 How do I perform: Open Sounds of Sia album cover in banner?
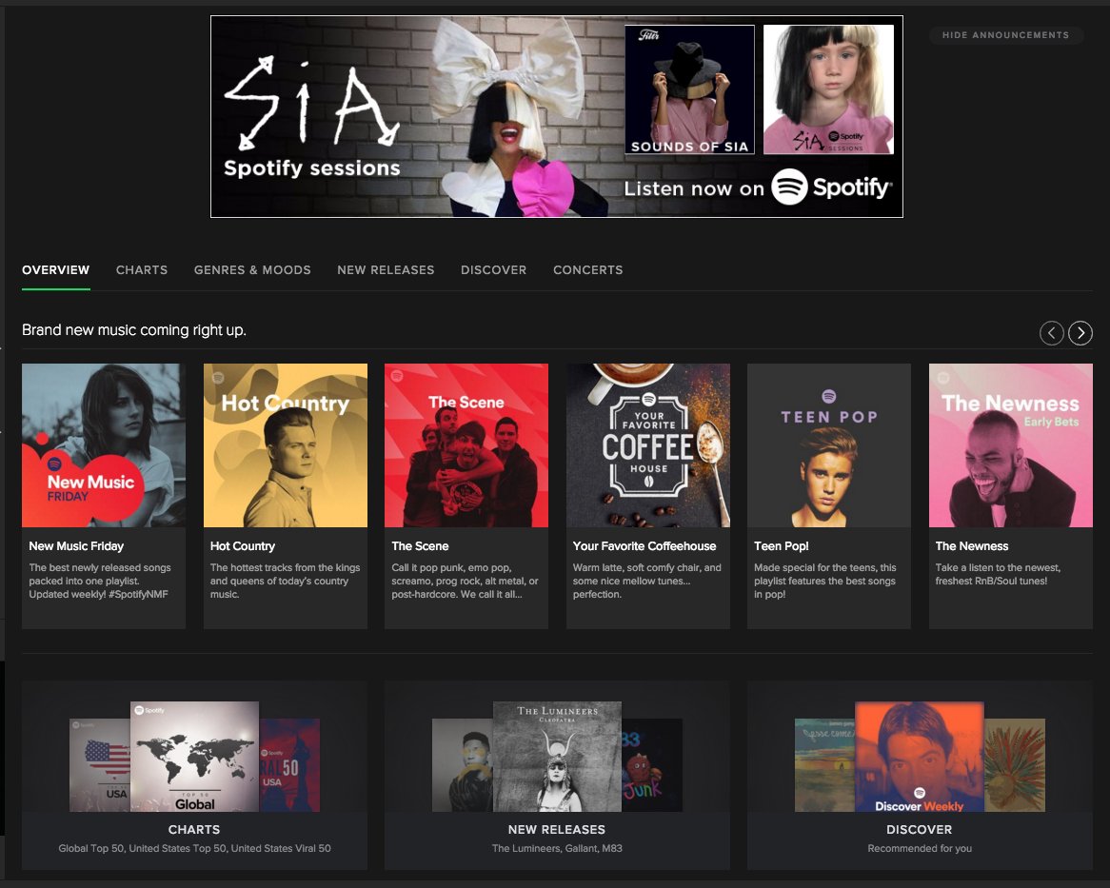689,89
